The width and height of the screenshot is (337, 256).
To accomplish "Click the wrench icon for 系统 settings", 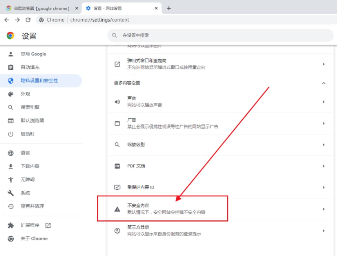I will [11, 192].
